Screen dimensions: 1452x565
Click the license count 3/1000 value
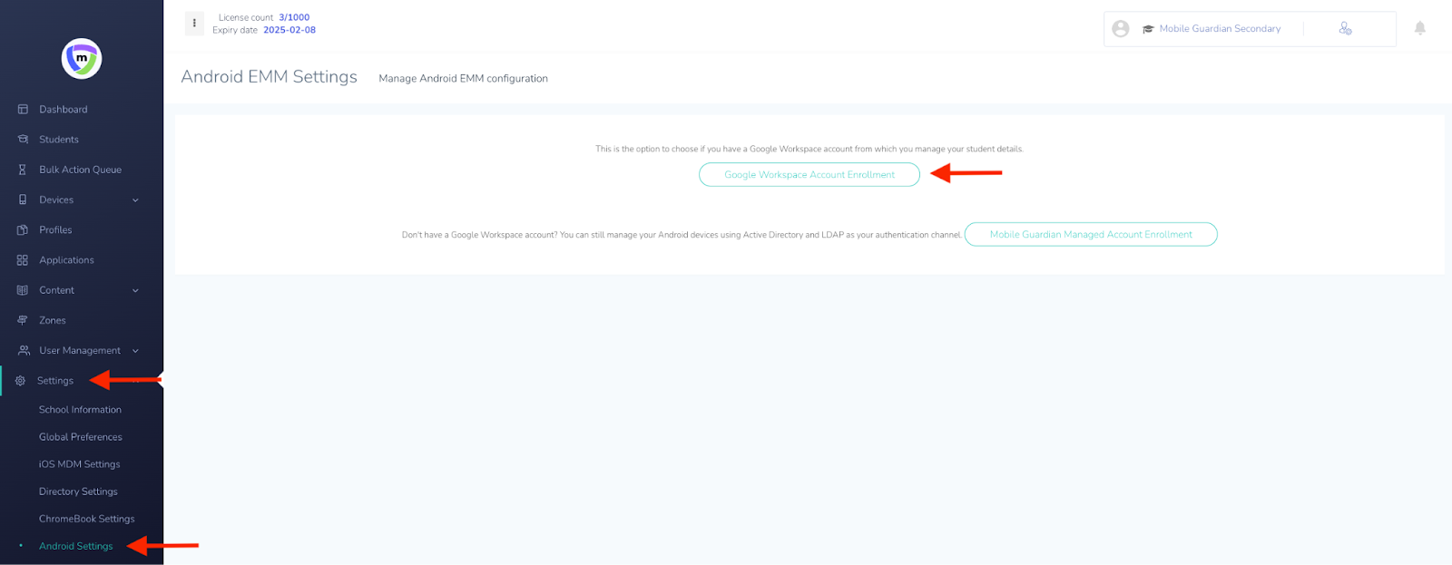[294, 17]
